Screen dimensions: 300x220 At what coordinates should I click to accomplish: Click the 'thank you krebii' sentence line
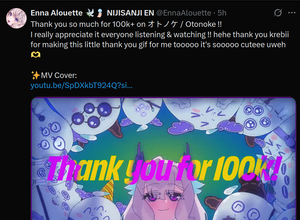coord(159,35)
